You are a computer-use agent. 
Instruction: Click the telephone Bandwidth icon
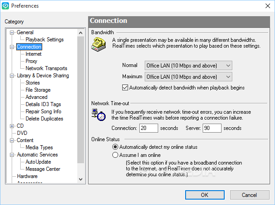coord(98,45)
